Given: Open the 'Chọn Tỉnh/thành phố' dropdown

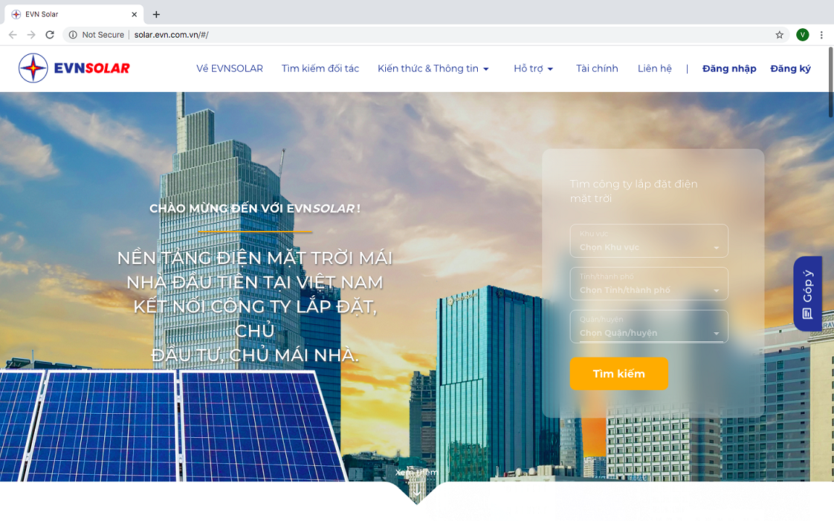Looking at the screenshot, I should click(649, 284).
